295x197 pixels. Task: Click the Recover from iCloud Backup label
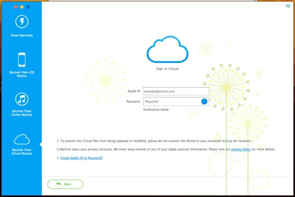(x=22, y=152)
